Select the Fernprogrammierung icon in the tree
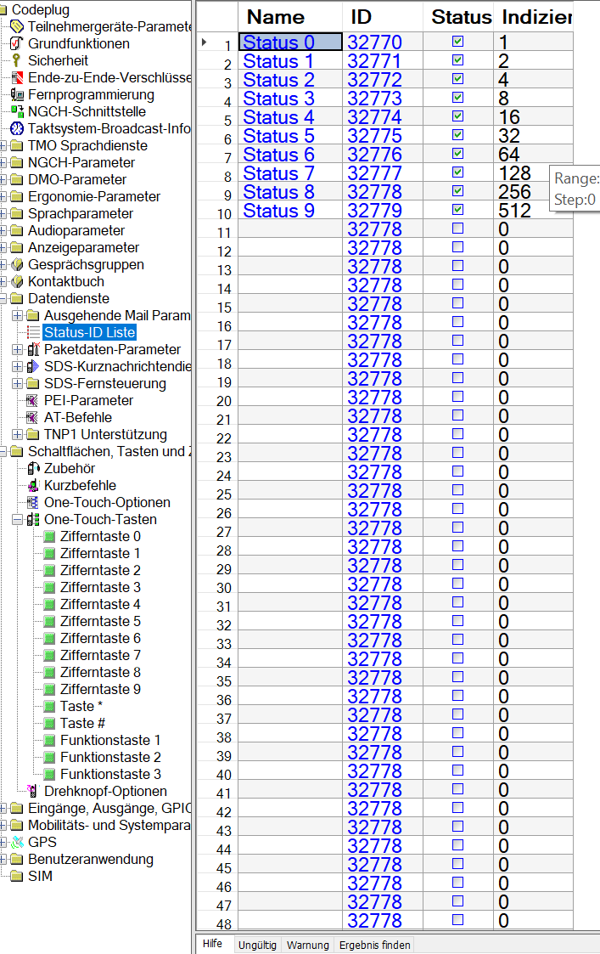 [x=17, y=94]
